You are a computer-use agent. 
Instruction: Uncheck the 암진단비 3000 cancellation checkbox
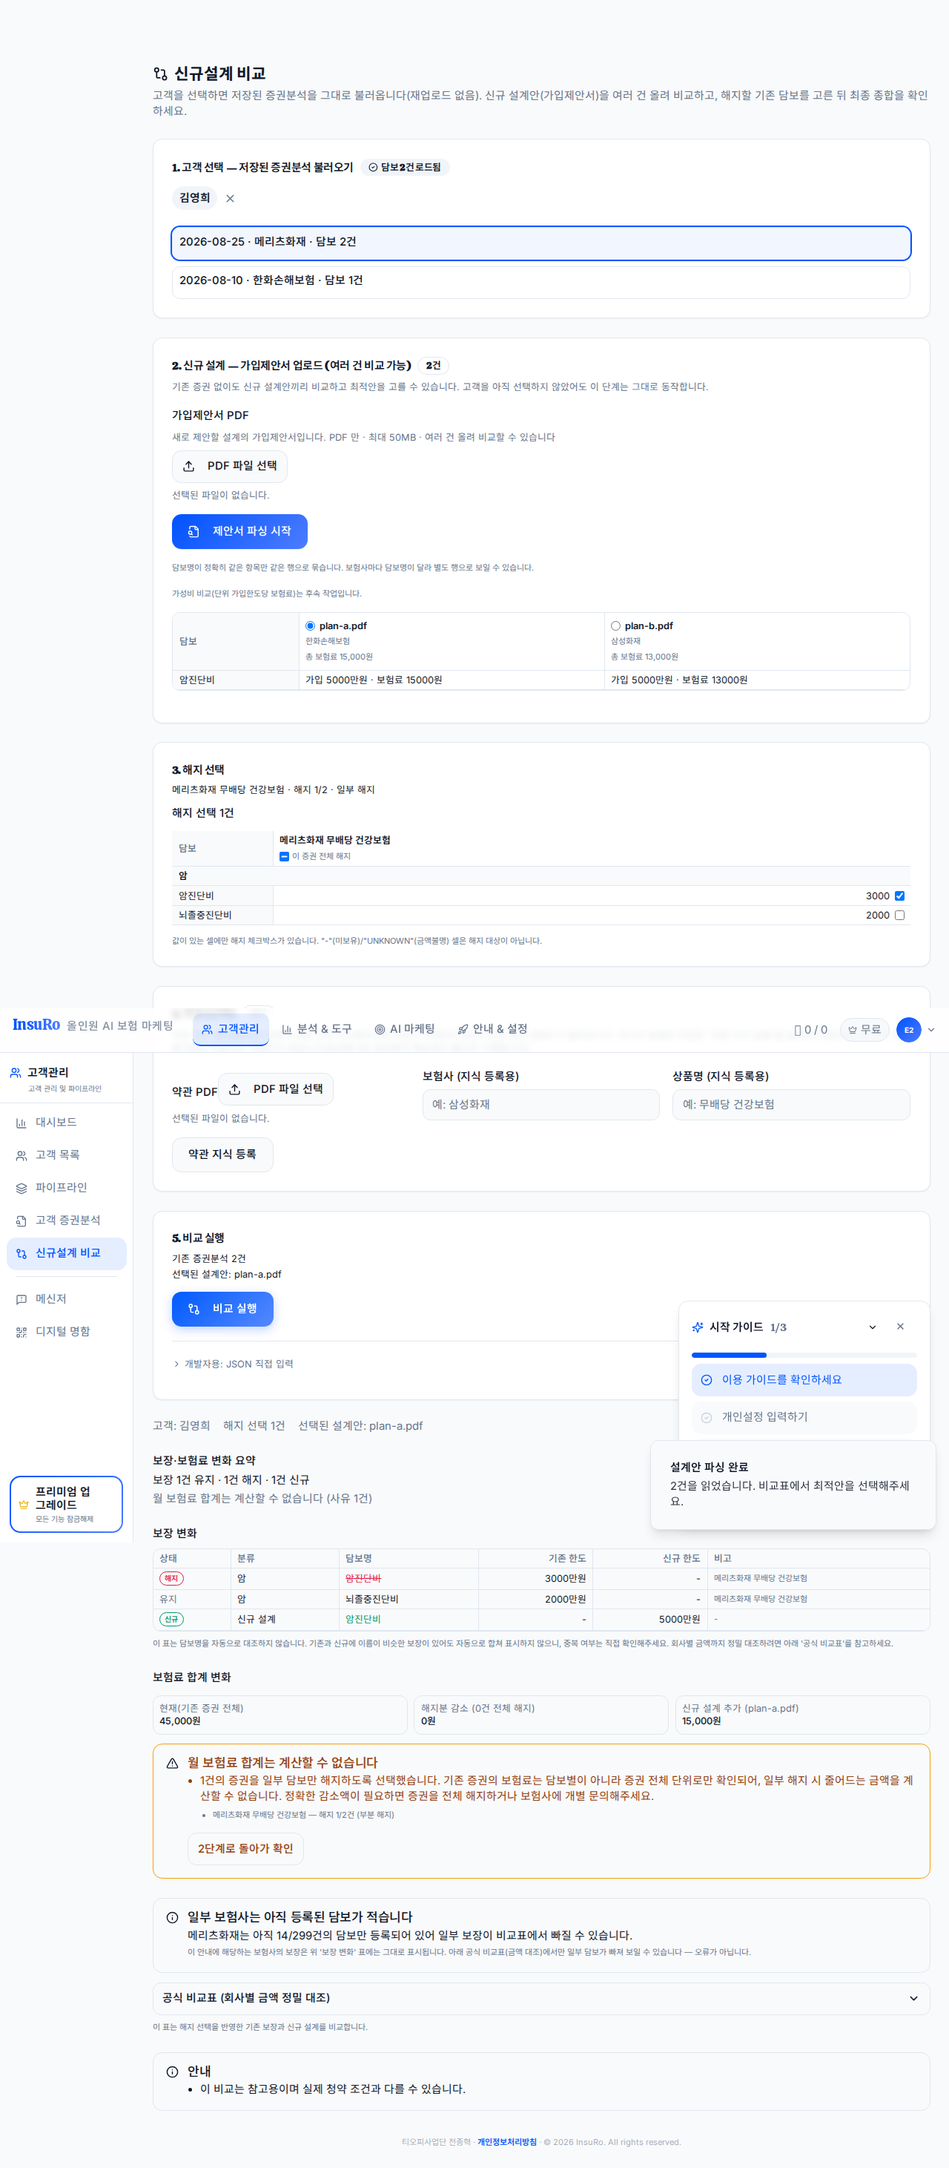coord(899,896)
